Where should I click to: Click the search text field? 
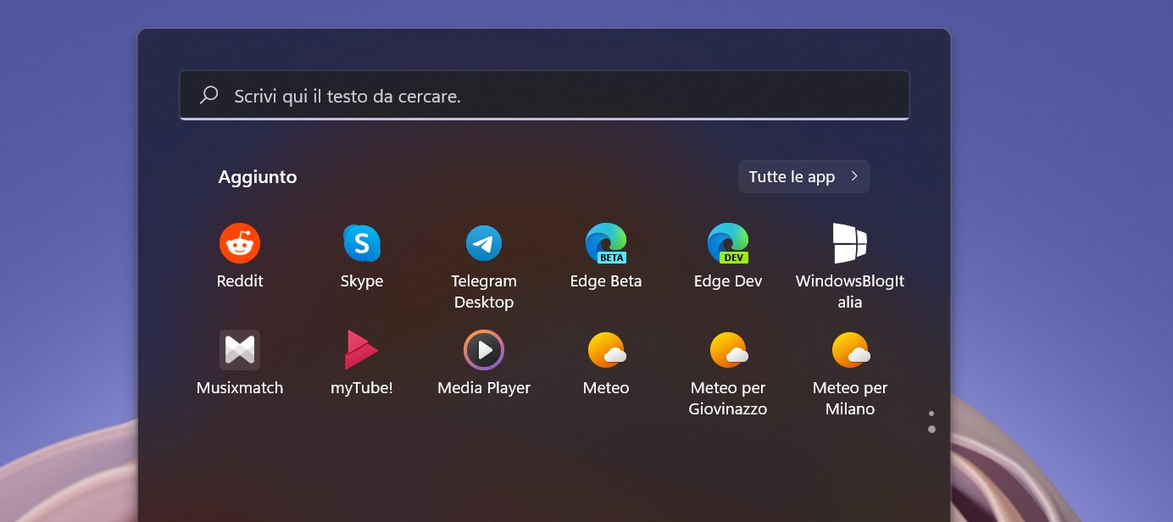544,96
